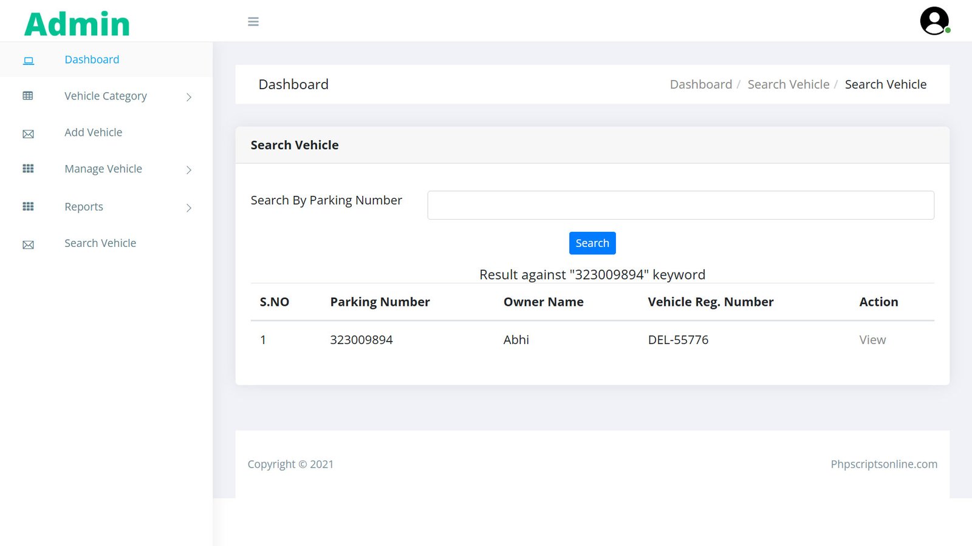The image size is (972, 546).
Task: Click registration number DEL-55776 cell
Action: click(x=678, y=340)
